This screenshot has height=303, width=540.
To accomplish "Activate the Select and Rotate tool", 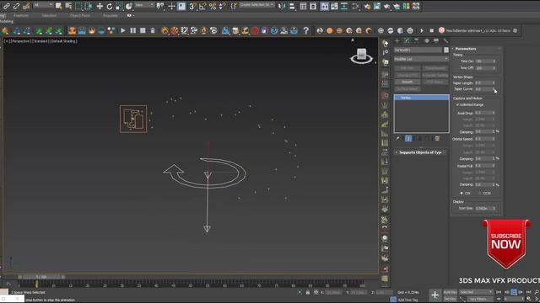I will click(x=109, y=6).
